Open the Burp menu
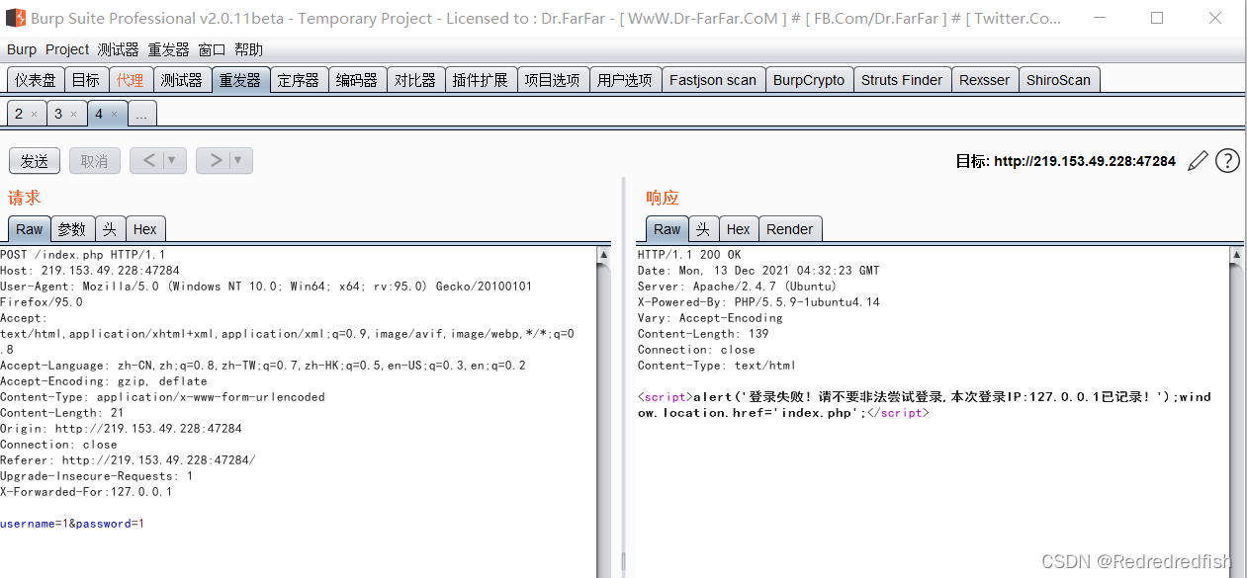 pyautogui.click(x=22, y=49)
